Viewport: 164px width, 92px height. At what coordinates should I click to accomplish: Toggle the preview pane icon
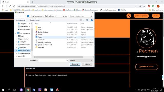(87, 20)
